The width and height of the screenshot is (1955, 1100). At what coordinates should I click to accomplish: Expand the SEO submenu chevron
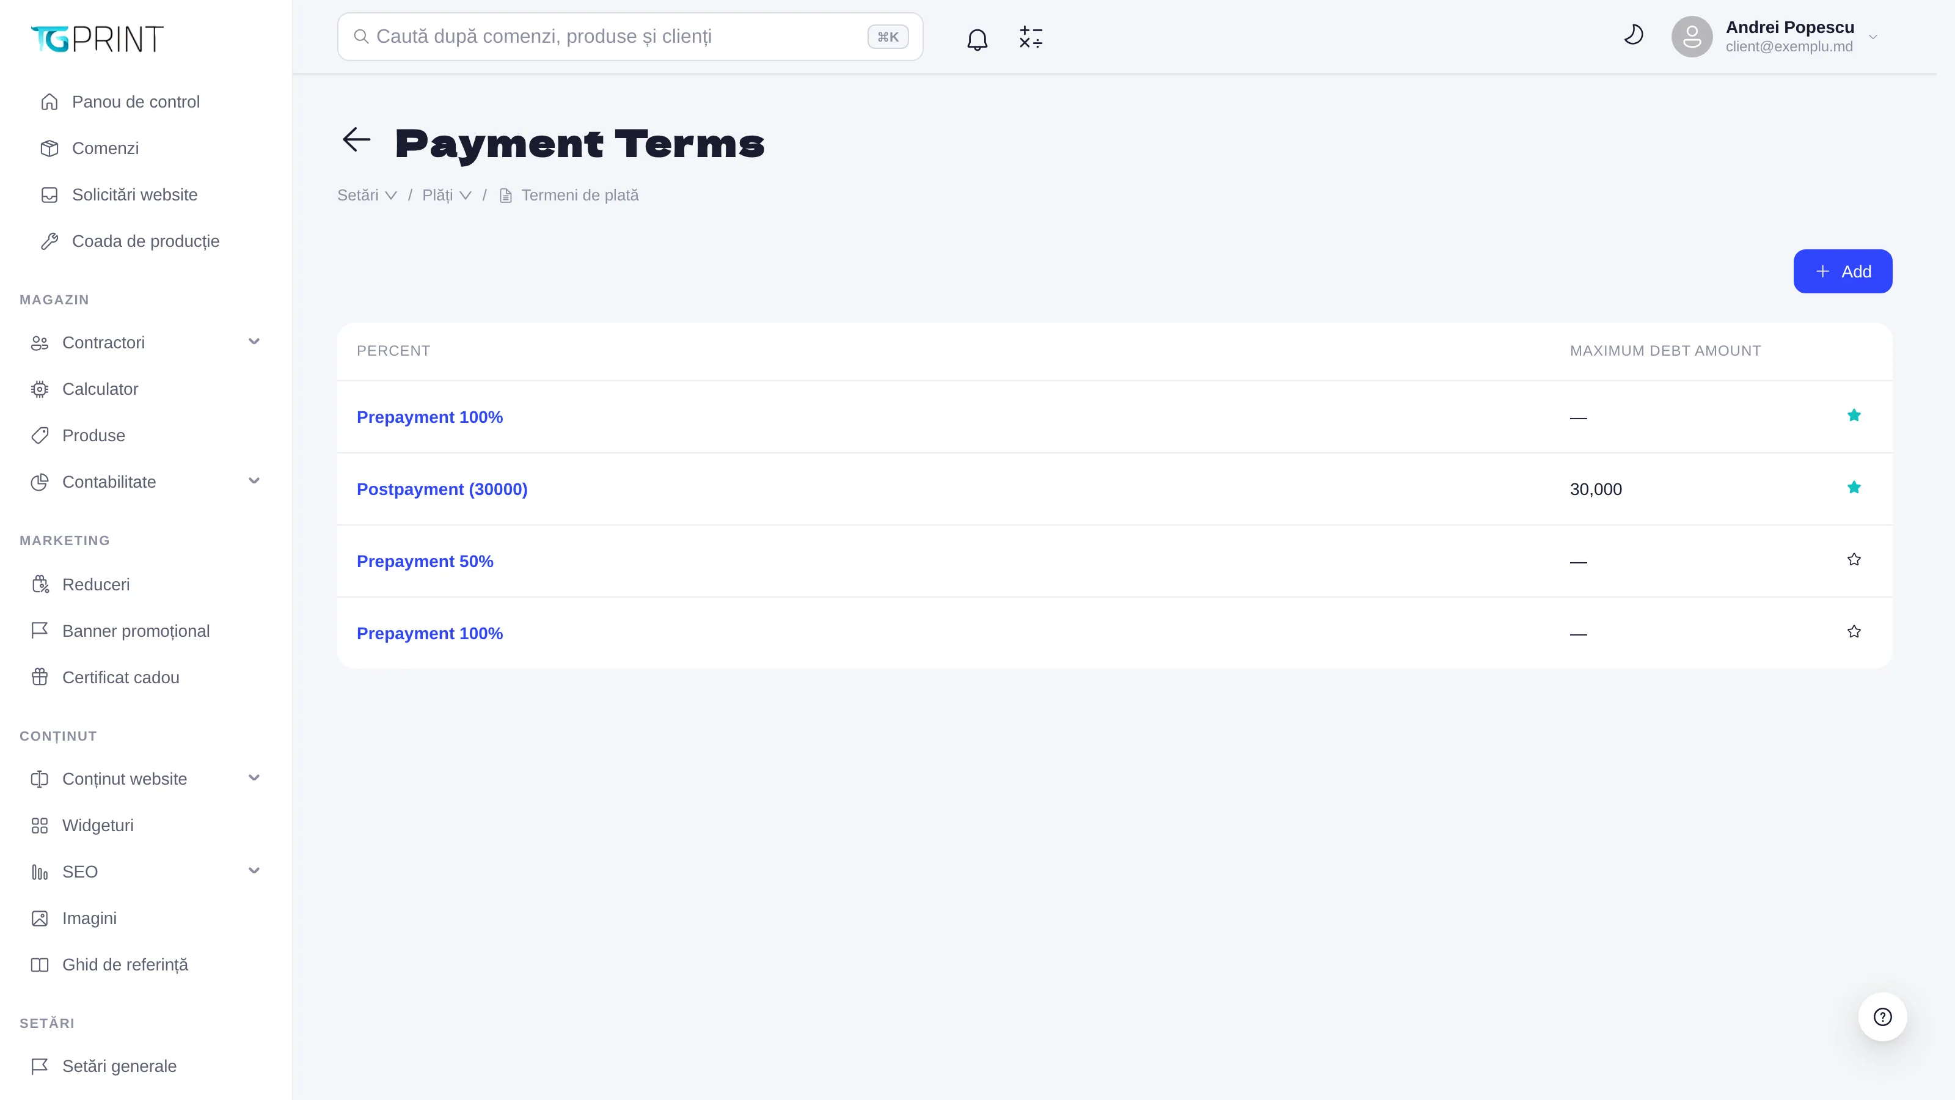(x=254, y=871)
